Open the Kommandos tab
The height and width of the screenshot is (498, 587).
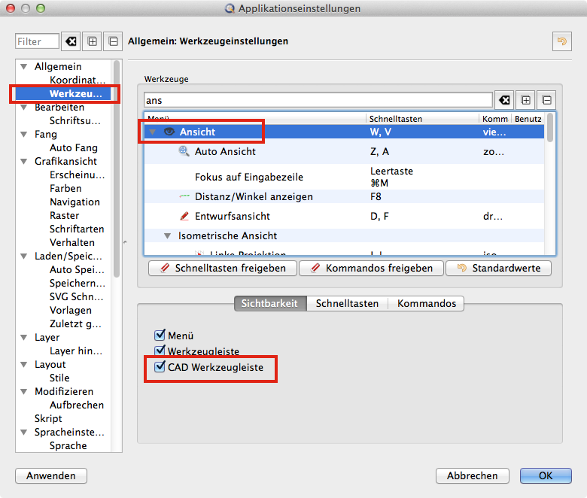click(426, 304)
